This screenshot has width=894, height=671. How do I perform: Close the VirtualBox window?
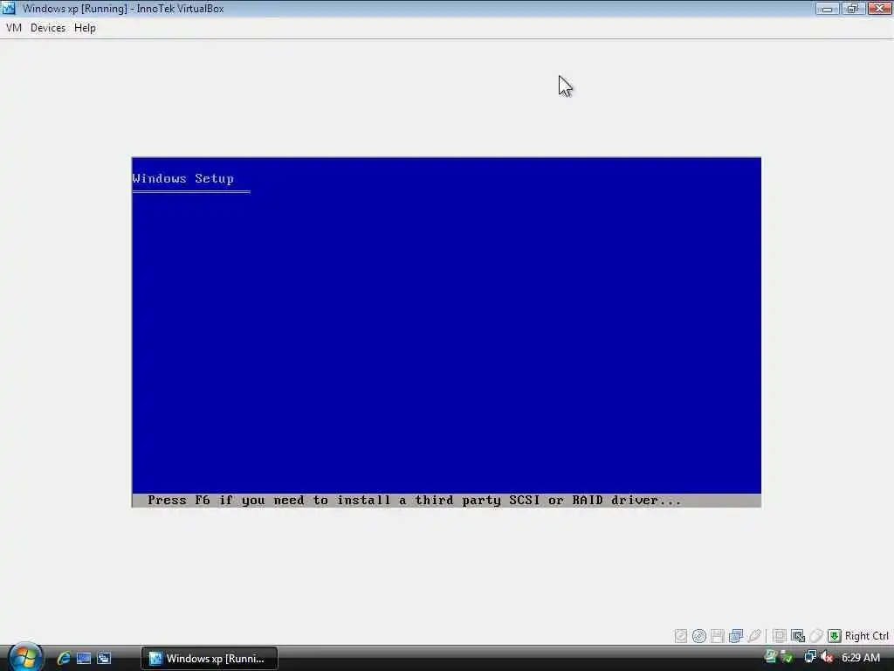pyautogui.click(x=879, y=9)
